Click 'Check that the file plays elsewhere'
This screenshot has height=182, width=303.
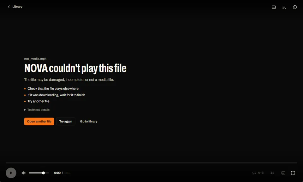click(53, 89)
